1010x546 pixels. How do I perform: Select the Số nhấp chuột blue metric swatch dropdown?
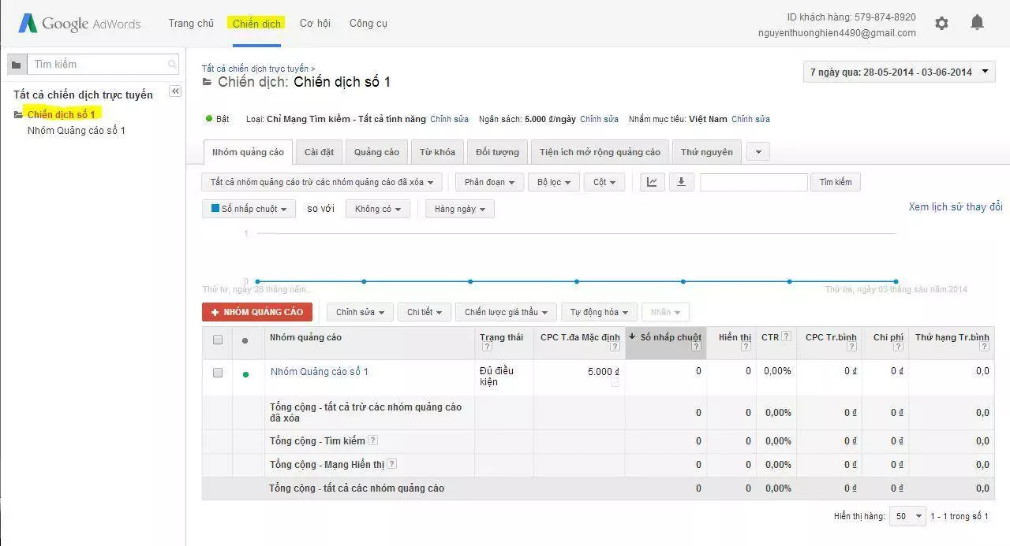coord(249,209)
